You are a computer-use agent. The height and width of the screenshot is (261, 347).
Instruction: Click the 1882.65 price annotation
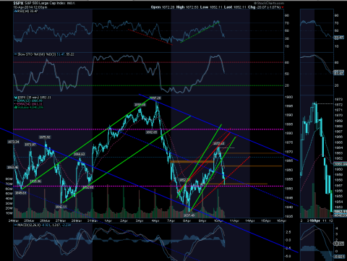152,132
